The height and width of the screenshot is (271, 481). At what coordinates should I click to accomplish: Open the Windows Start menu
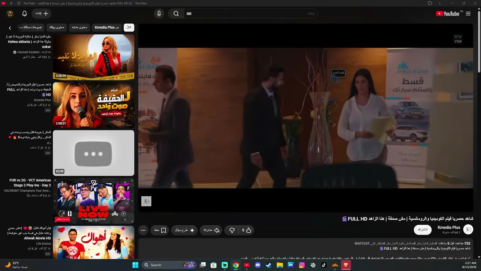[136, 265]
